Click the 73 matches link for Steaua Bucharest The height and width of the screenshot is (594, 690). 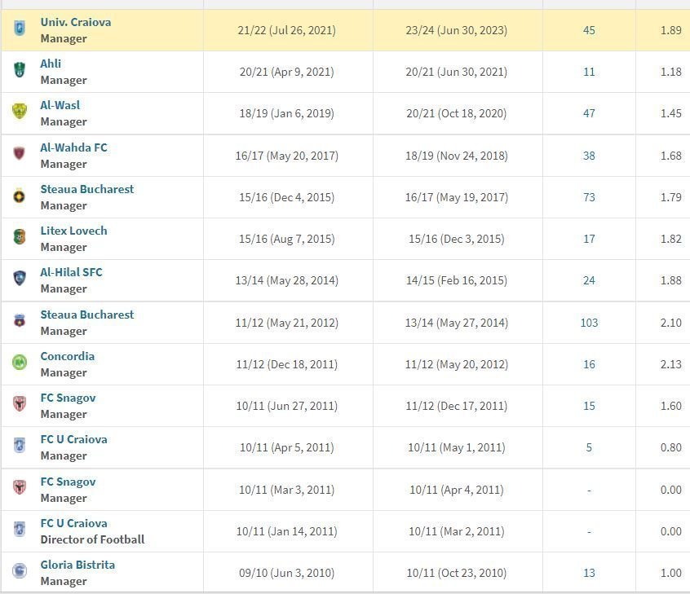(589, 197)
